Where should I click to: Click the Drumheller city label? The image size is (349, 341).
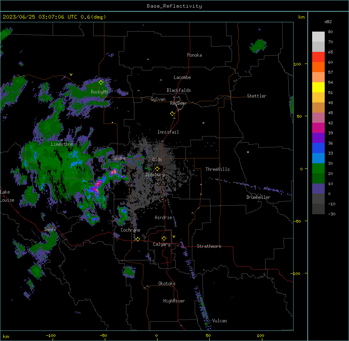(258, 197)
